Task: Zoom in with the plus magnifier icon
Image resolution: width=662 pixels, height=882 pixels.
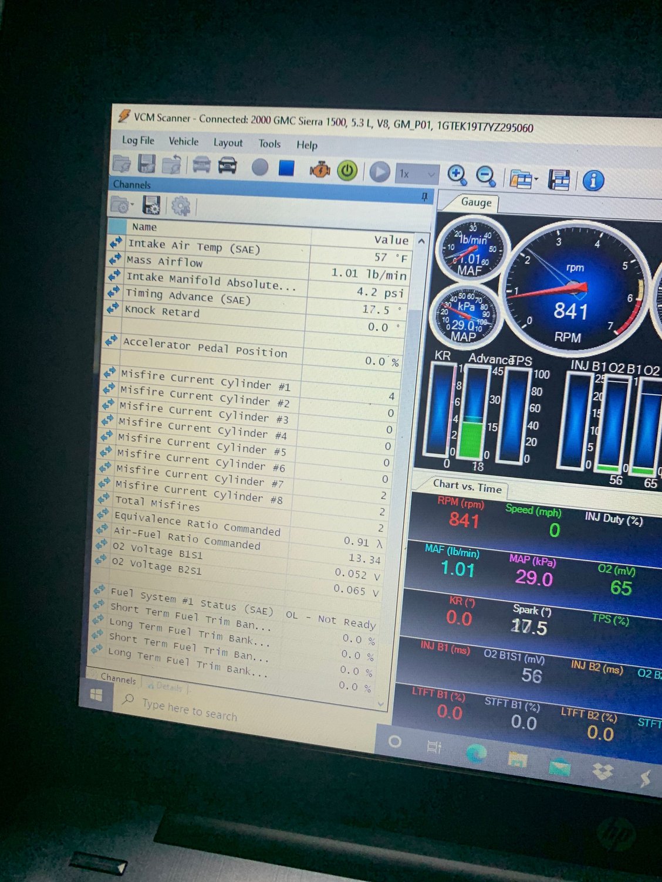Action: (457, 174)
